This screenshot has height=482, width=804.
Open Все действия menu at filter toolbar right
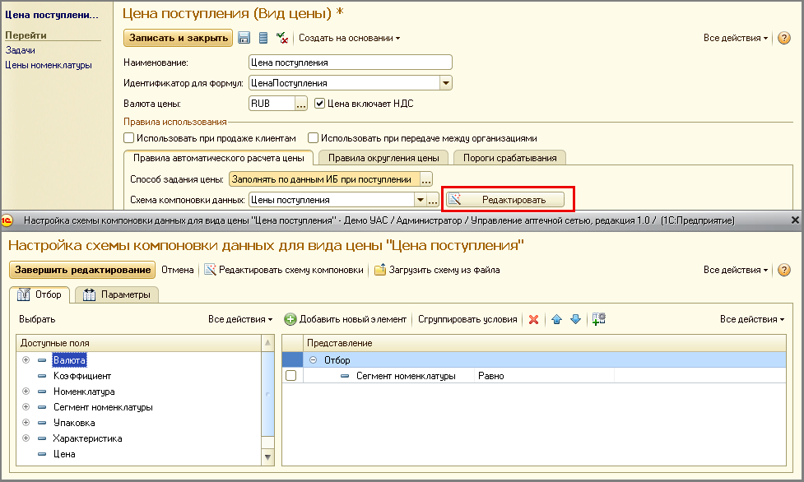[751, 319]
